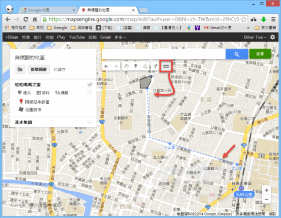Open the Chrome hamburger menu
The height and width of the screenshot is (218, 281).
click(273, 19)
